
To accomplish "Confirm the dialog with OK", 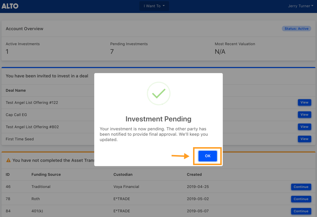I will click(208, 156).
